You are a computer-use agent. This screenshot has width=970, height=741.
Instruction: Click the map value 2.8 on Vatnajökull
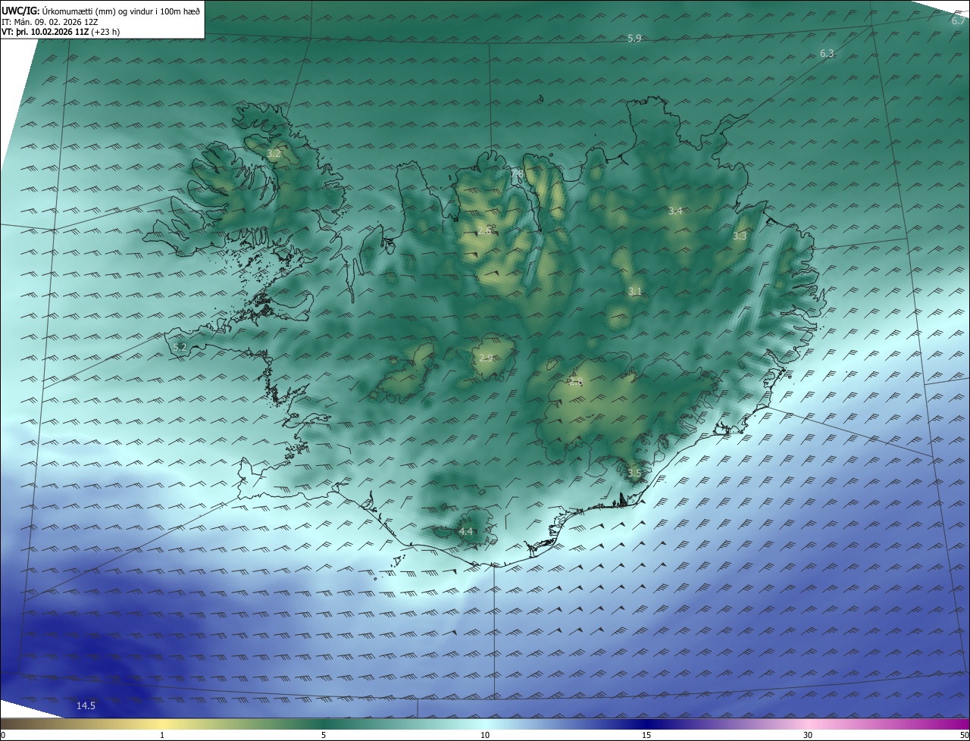tap(575, 383)
